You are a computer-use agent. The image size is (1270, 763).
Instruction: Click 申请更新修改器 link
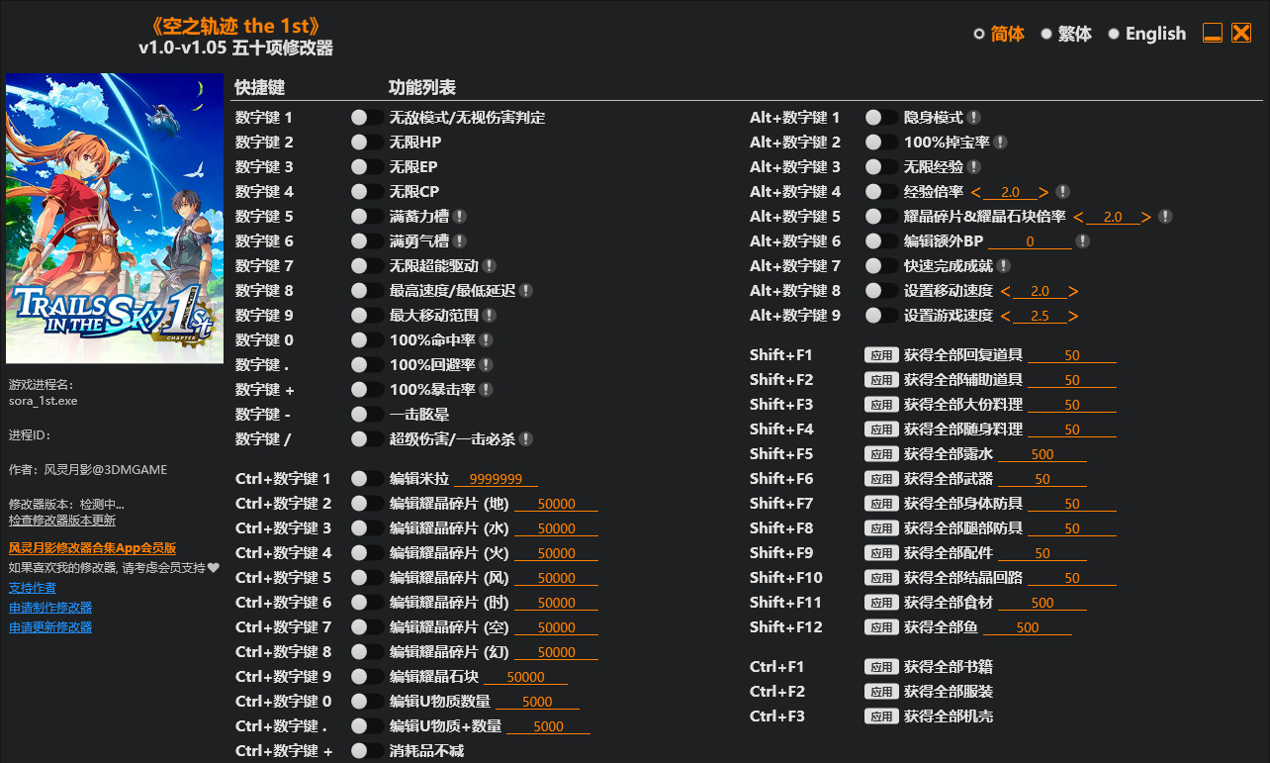tap(50, 627)
